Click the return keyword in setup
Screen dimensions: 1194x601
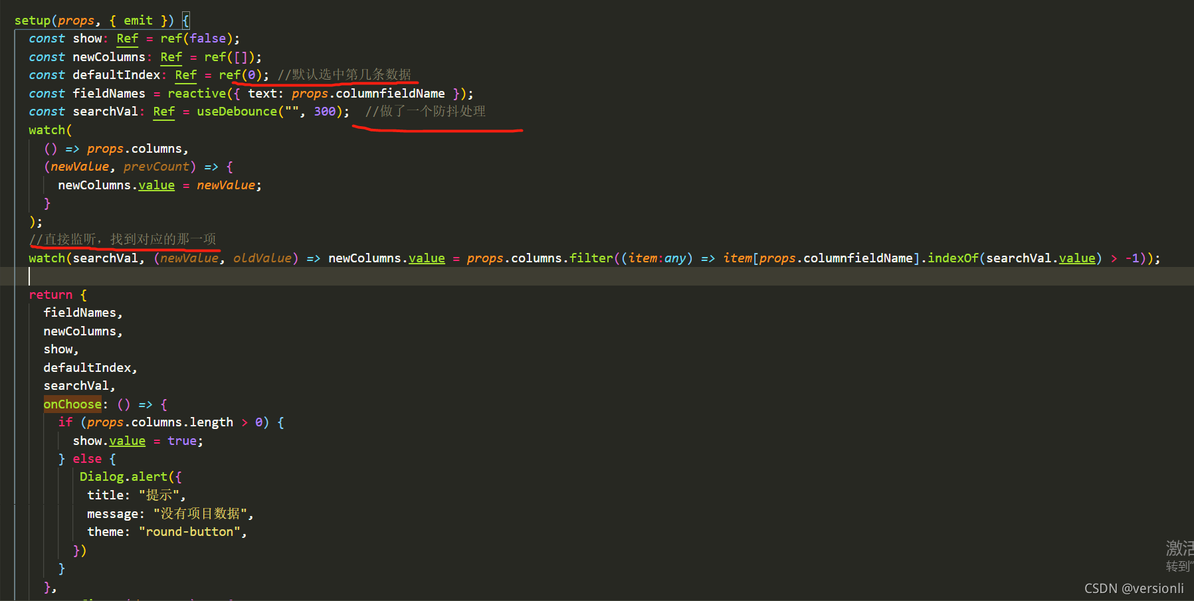coord(51,294)
